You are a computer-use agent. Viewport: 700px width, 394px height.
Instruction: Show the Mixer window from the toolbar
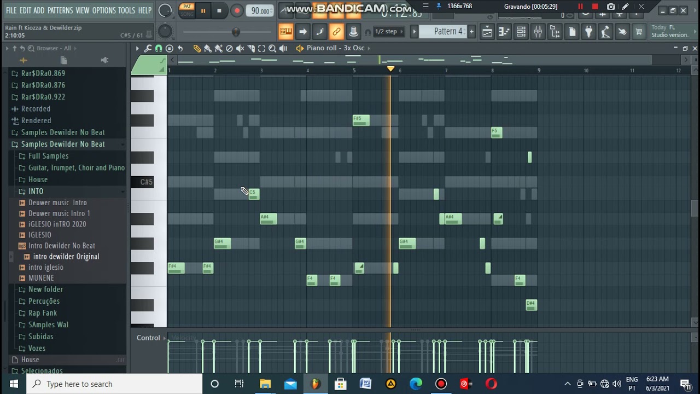tap(538, 32)
